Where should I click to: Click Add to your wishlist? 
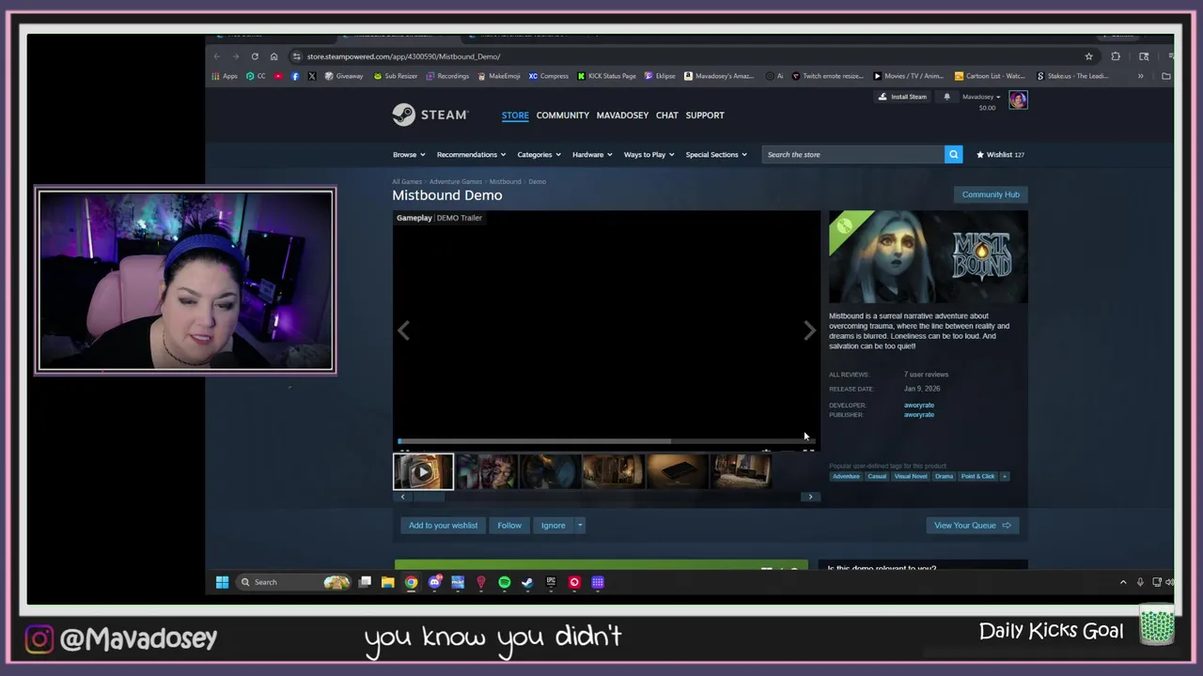pos(443,526)
